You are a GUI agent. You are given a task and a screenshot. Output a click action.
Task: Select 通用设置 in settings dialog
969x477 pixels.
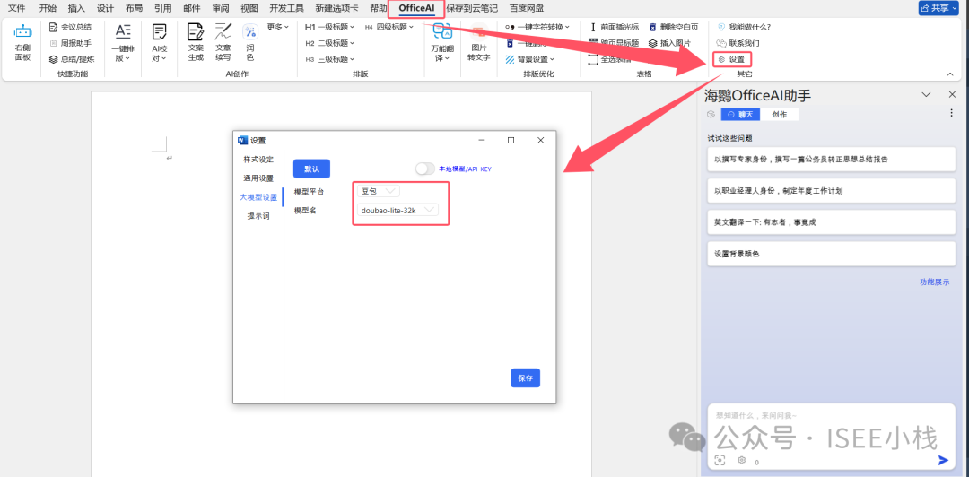coord(258,178)
